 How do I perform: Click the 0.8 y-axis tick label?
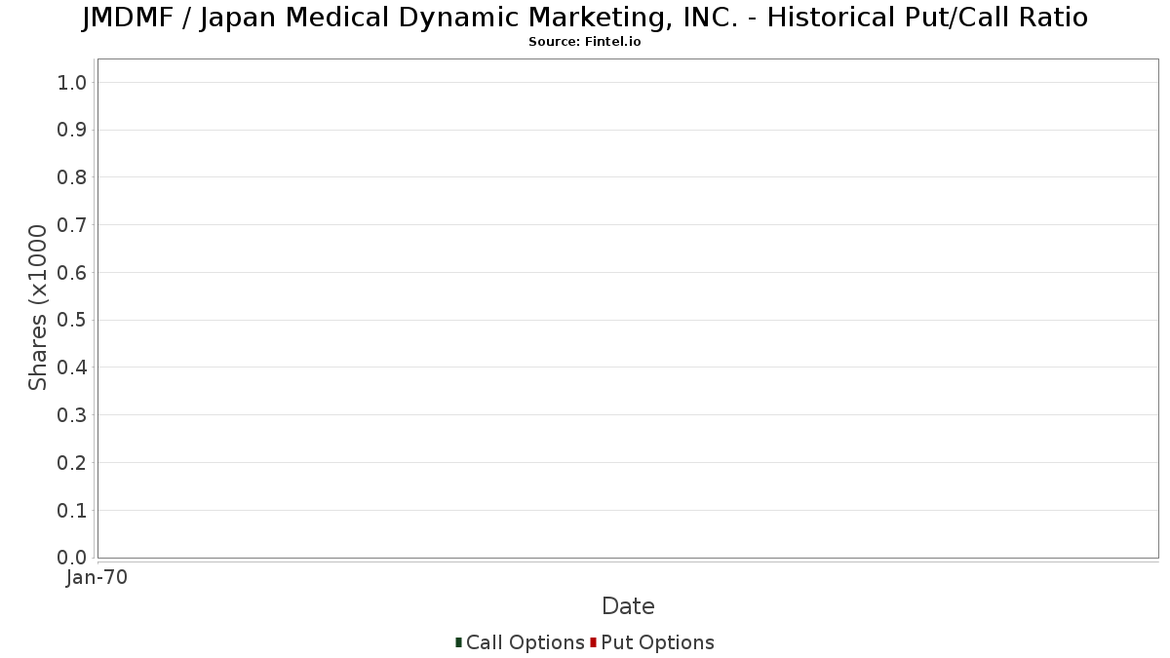click(73, 177)
